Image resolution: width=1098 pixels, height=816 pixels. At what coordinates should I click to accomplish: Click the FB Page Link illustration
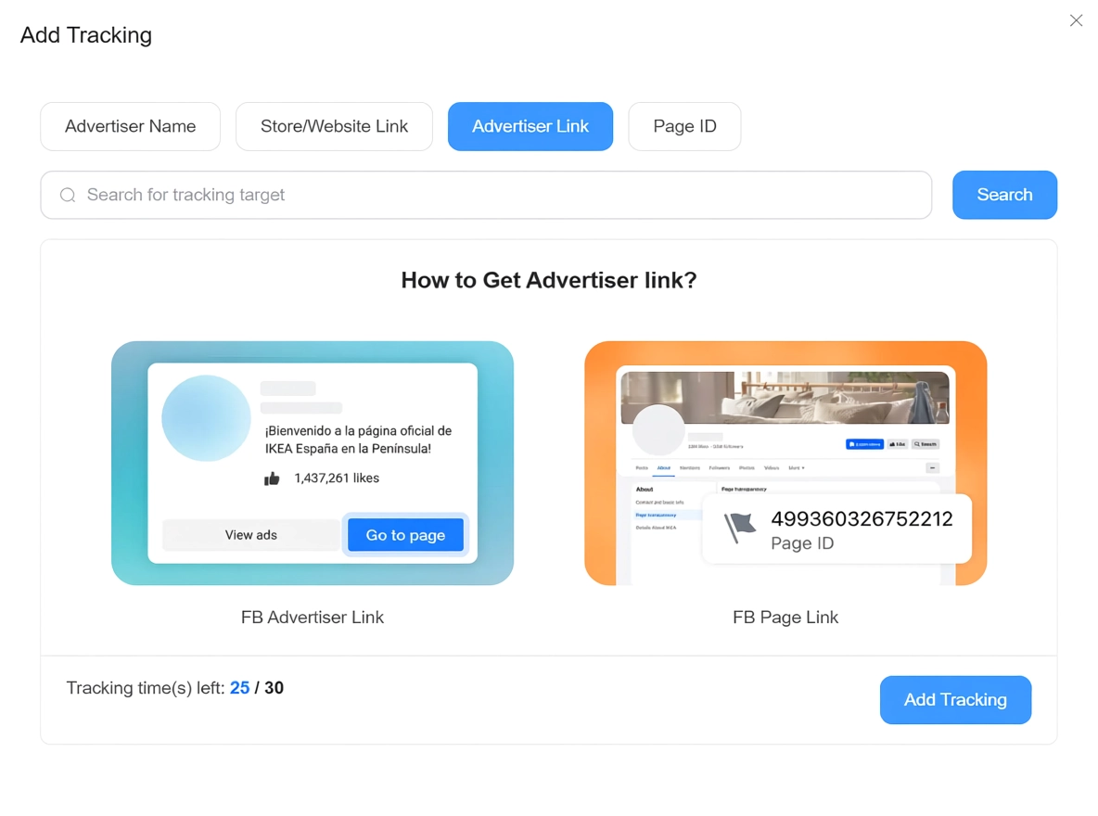click(x=785, y=464)
